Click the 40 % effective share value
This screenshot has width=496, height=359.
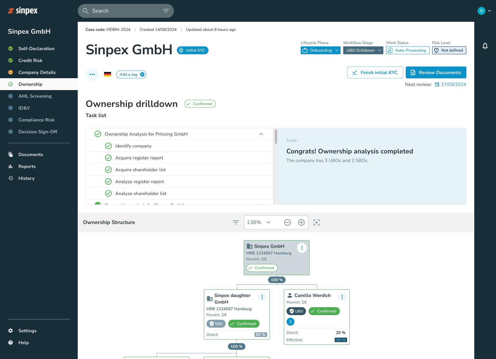click(341, 340)
